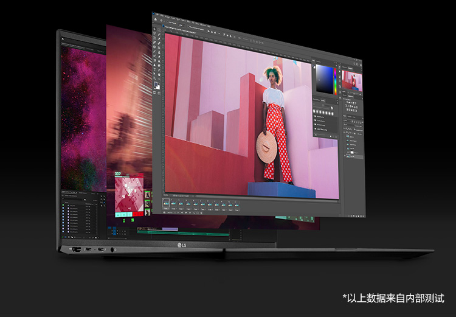Click the Change Screen Mode icon
456x317 pixels.
coord(159,93)
